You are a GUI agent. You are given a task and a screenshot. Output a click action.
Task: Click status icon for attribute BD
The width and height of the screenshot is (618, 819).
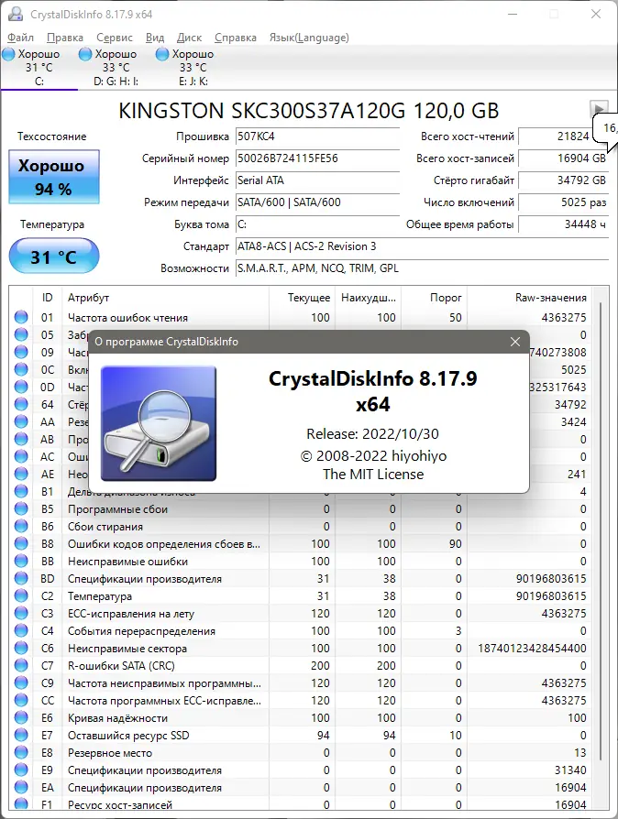[x=21, y=578]
